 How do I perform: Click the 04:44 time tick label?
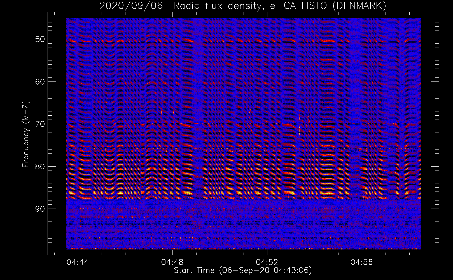[x=78, y=262]
